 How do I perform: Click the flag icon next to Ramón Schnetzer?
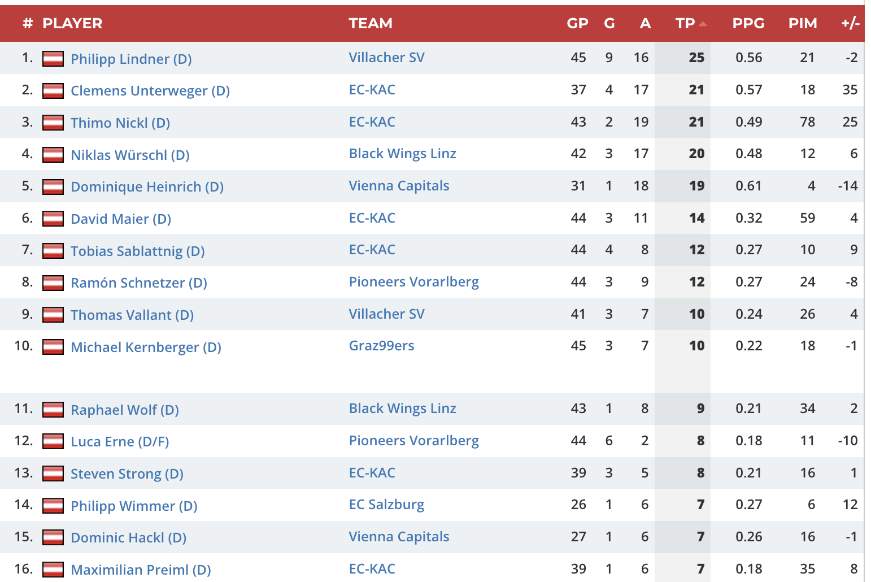pos(53,283)
